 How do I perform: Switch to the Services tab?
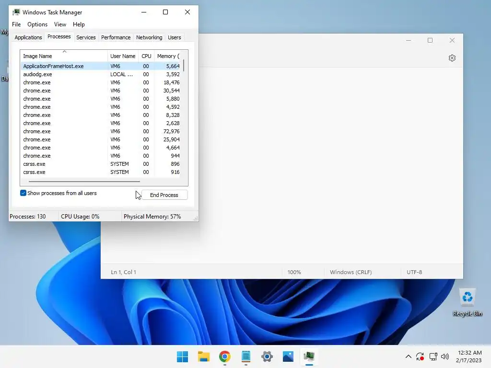coord(86,37)
